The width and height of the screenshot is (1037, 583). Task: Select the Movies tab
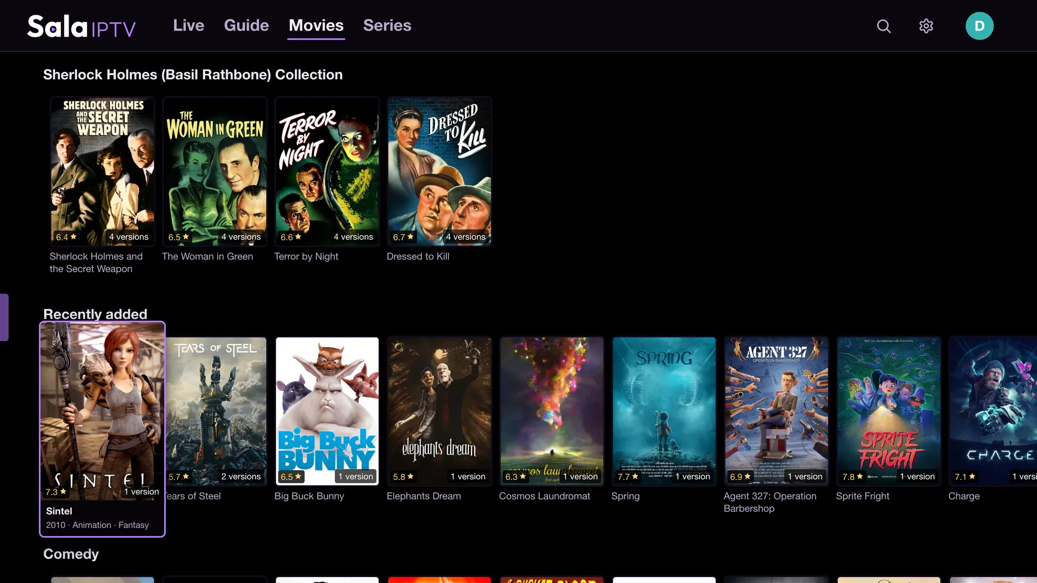(x=316, y=25)
